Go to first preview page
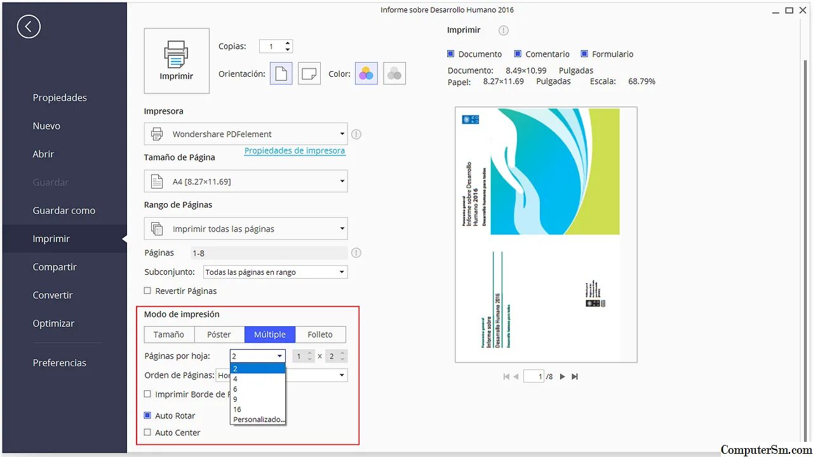This screenshot has height=457, width=813. pos(506,376)
